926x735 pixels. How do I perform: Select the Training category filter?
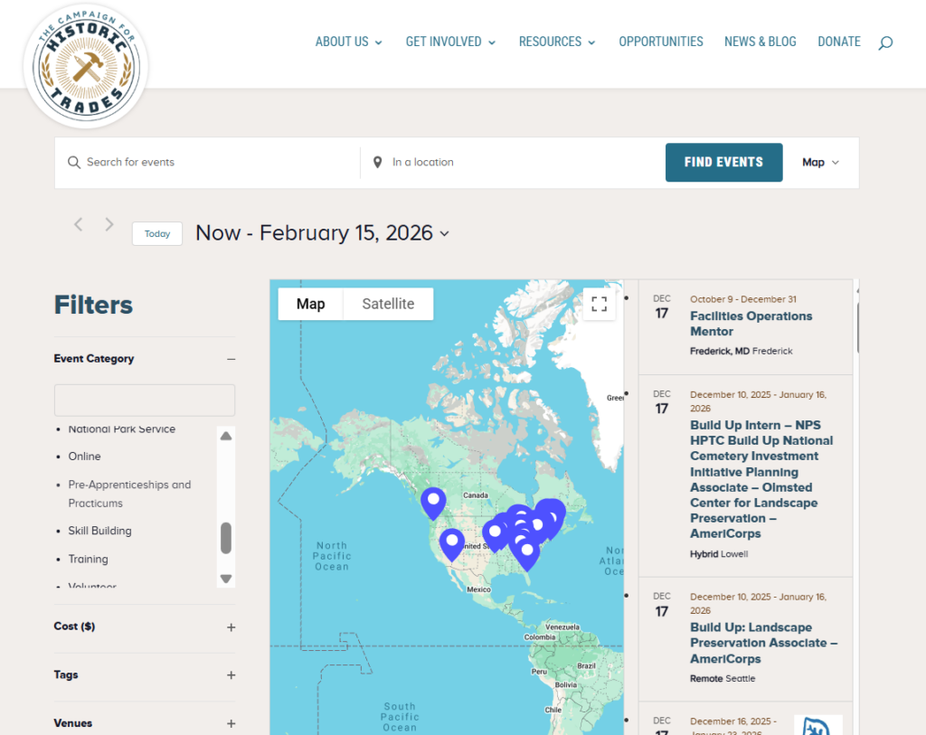[88, 559]
